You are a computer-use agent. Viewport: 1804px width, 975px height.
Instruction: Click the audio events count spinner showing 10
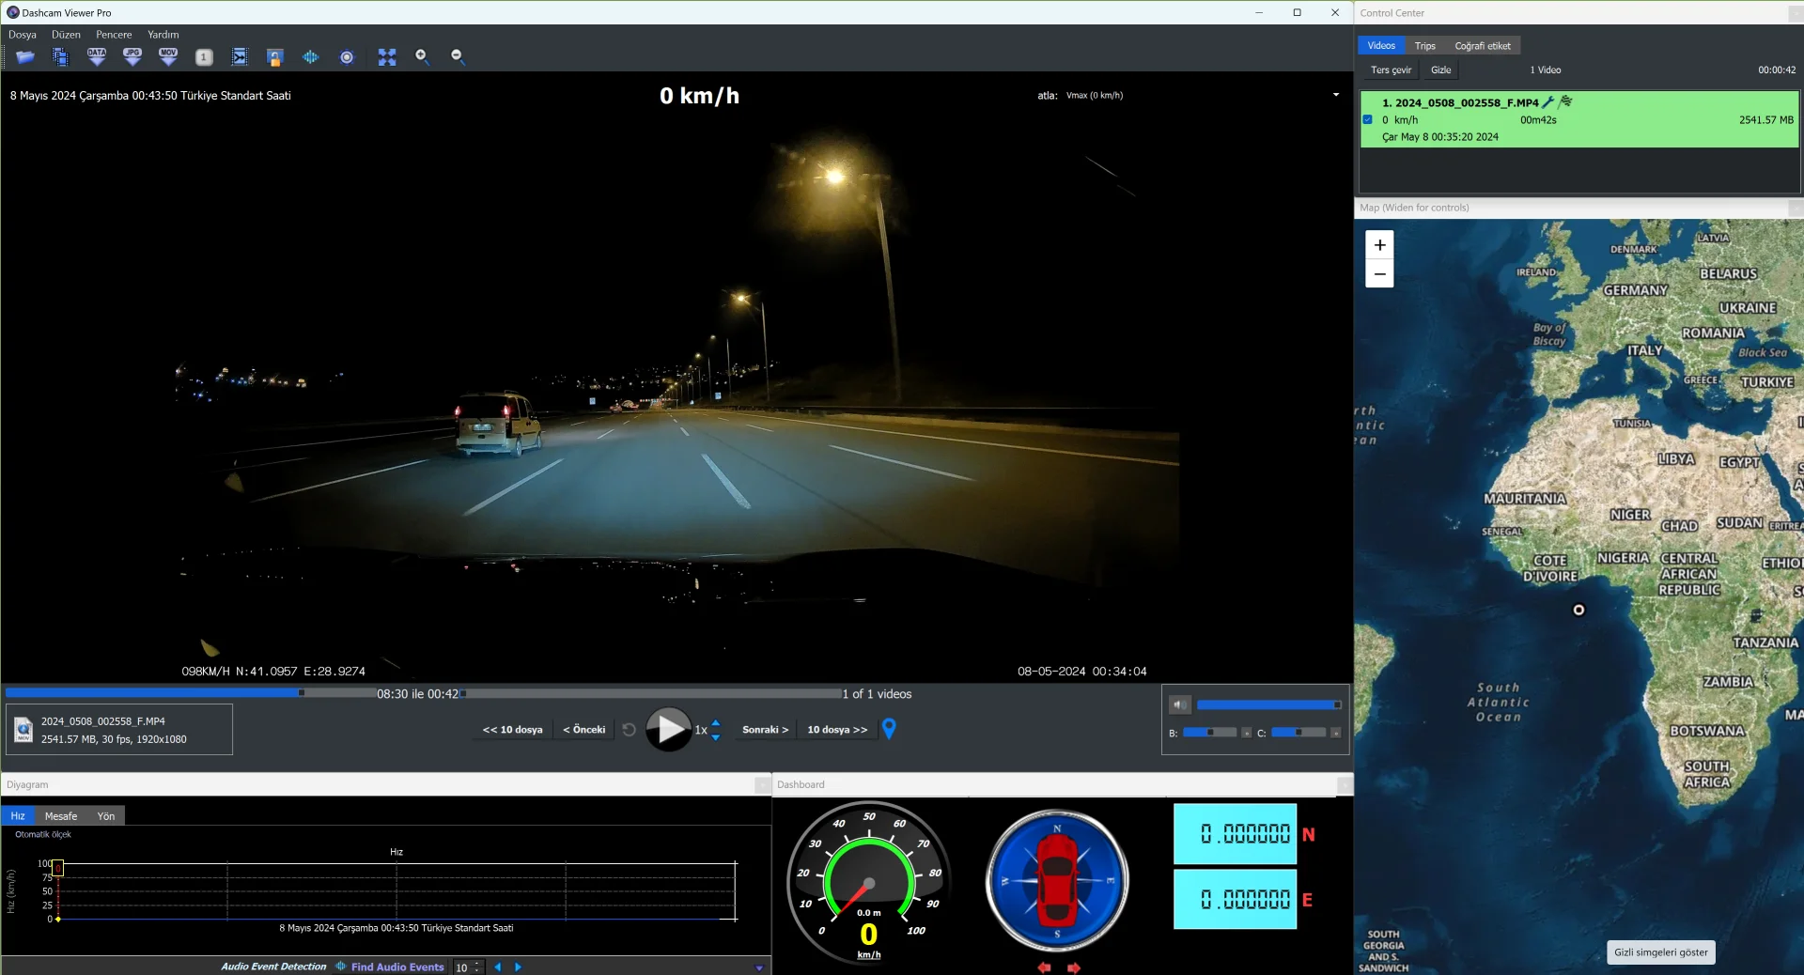coord(468,967)
